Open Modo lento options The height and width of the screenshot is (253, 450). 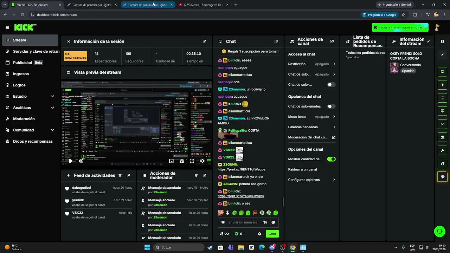click(x=312, y=117)
